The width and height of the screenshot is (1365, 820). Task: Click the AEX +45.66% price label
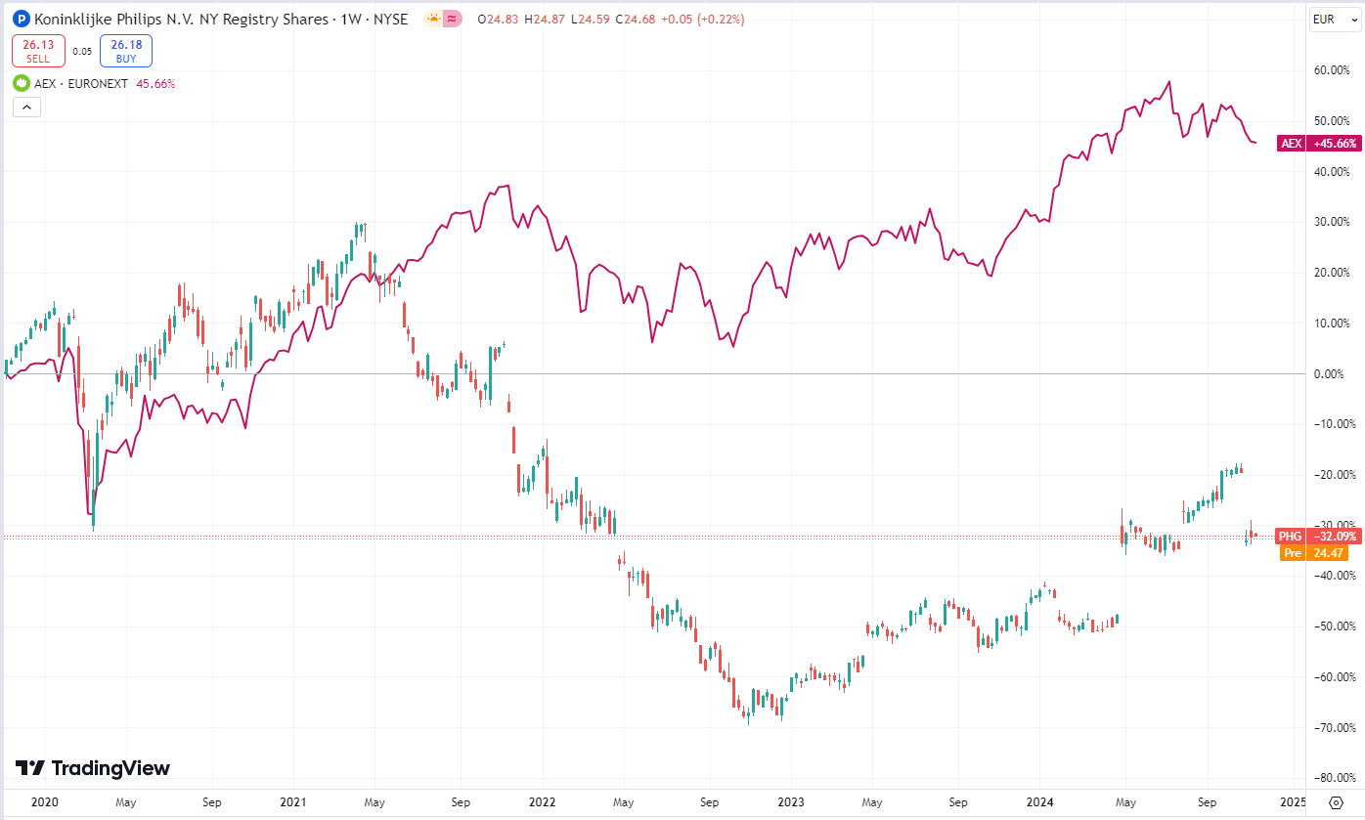[1319, 144]
